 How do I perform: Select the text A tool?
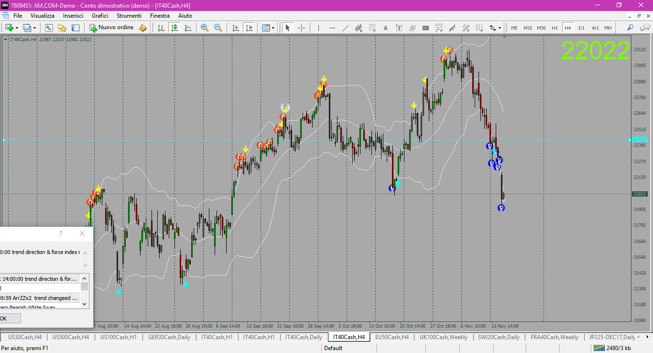385,28
